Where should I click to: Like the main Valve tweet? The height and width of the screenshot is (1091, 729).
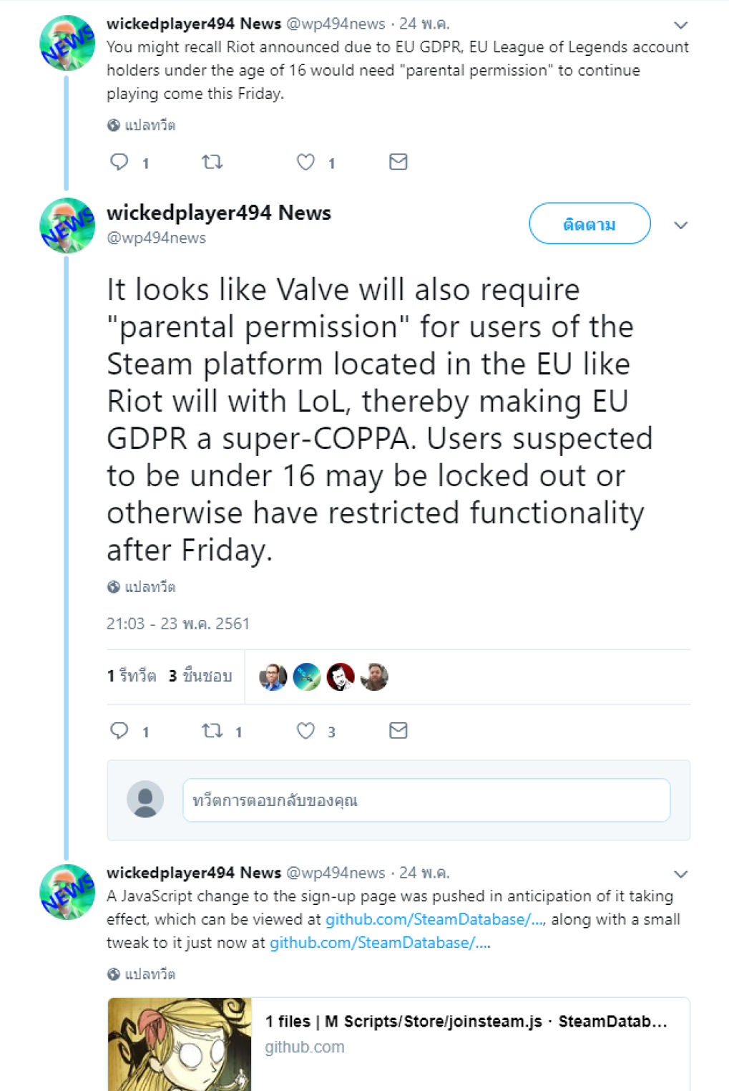pyautogui.click(x=305, y=731)
